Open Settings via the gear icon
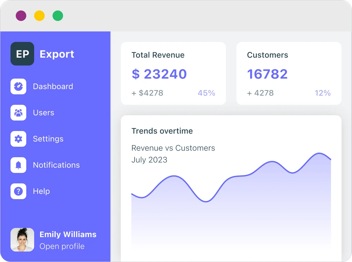This screenshot has height=262, width=352. (18, 139)
